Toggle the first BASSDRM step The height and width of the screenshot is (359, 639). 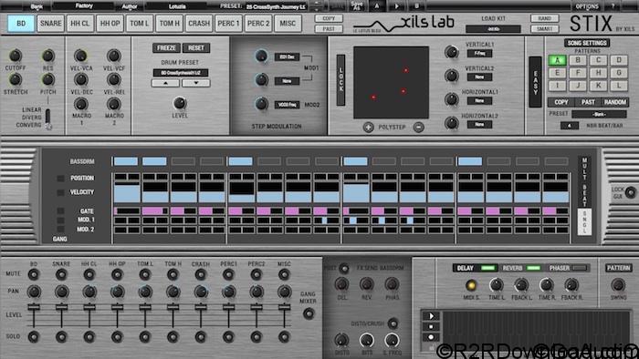pos(126,161)
